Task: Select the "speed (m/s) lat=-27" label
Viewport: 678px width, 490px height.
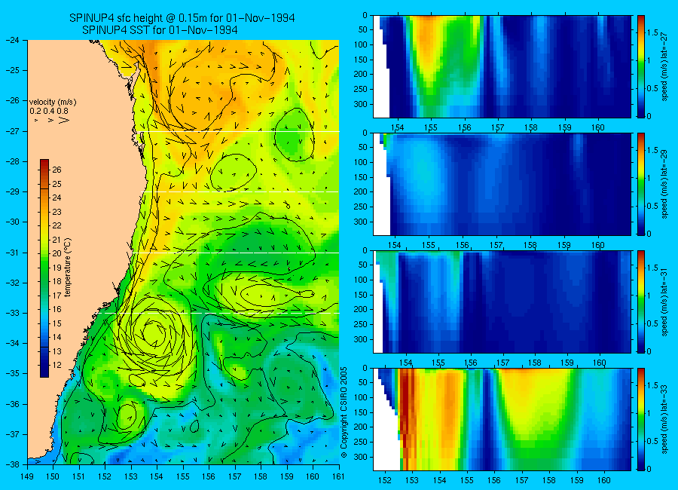Action: [664, 66]
